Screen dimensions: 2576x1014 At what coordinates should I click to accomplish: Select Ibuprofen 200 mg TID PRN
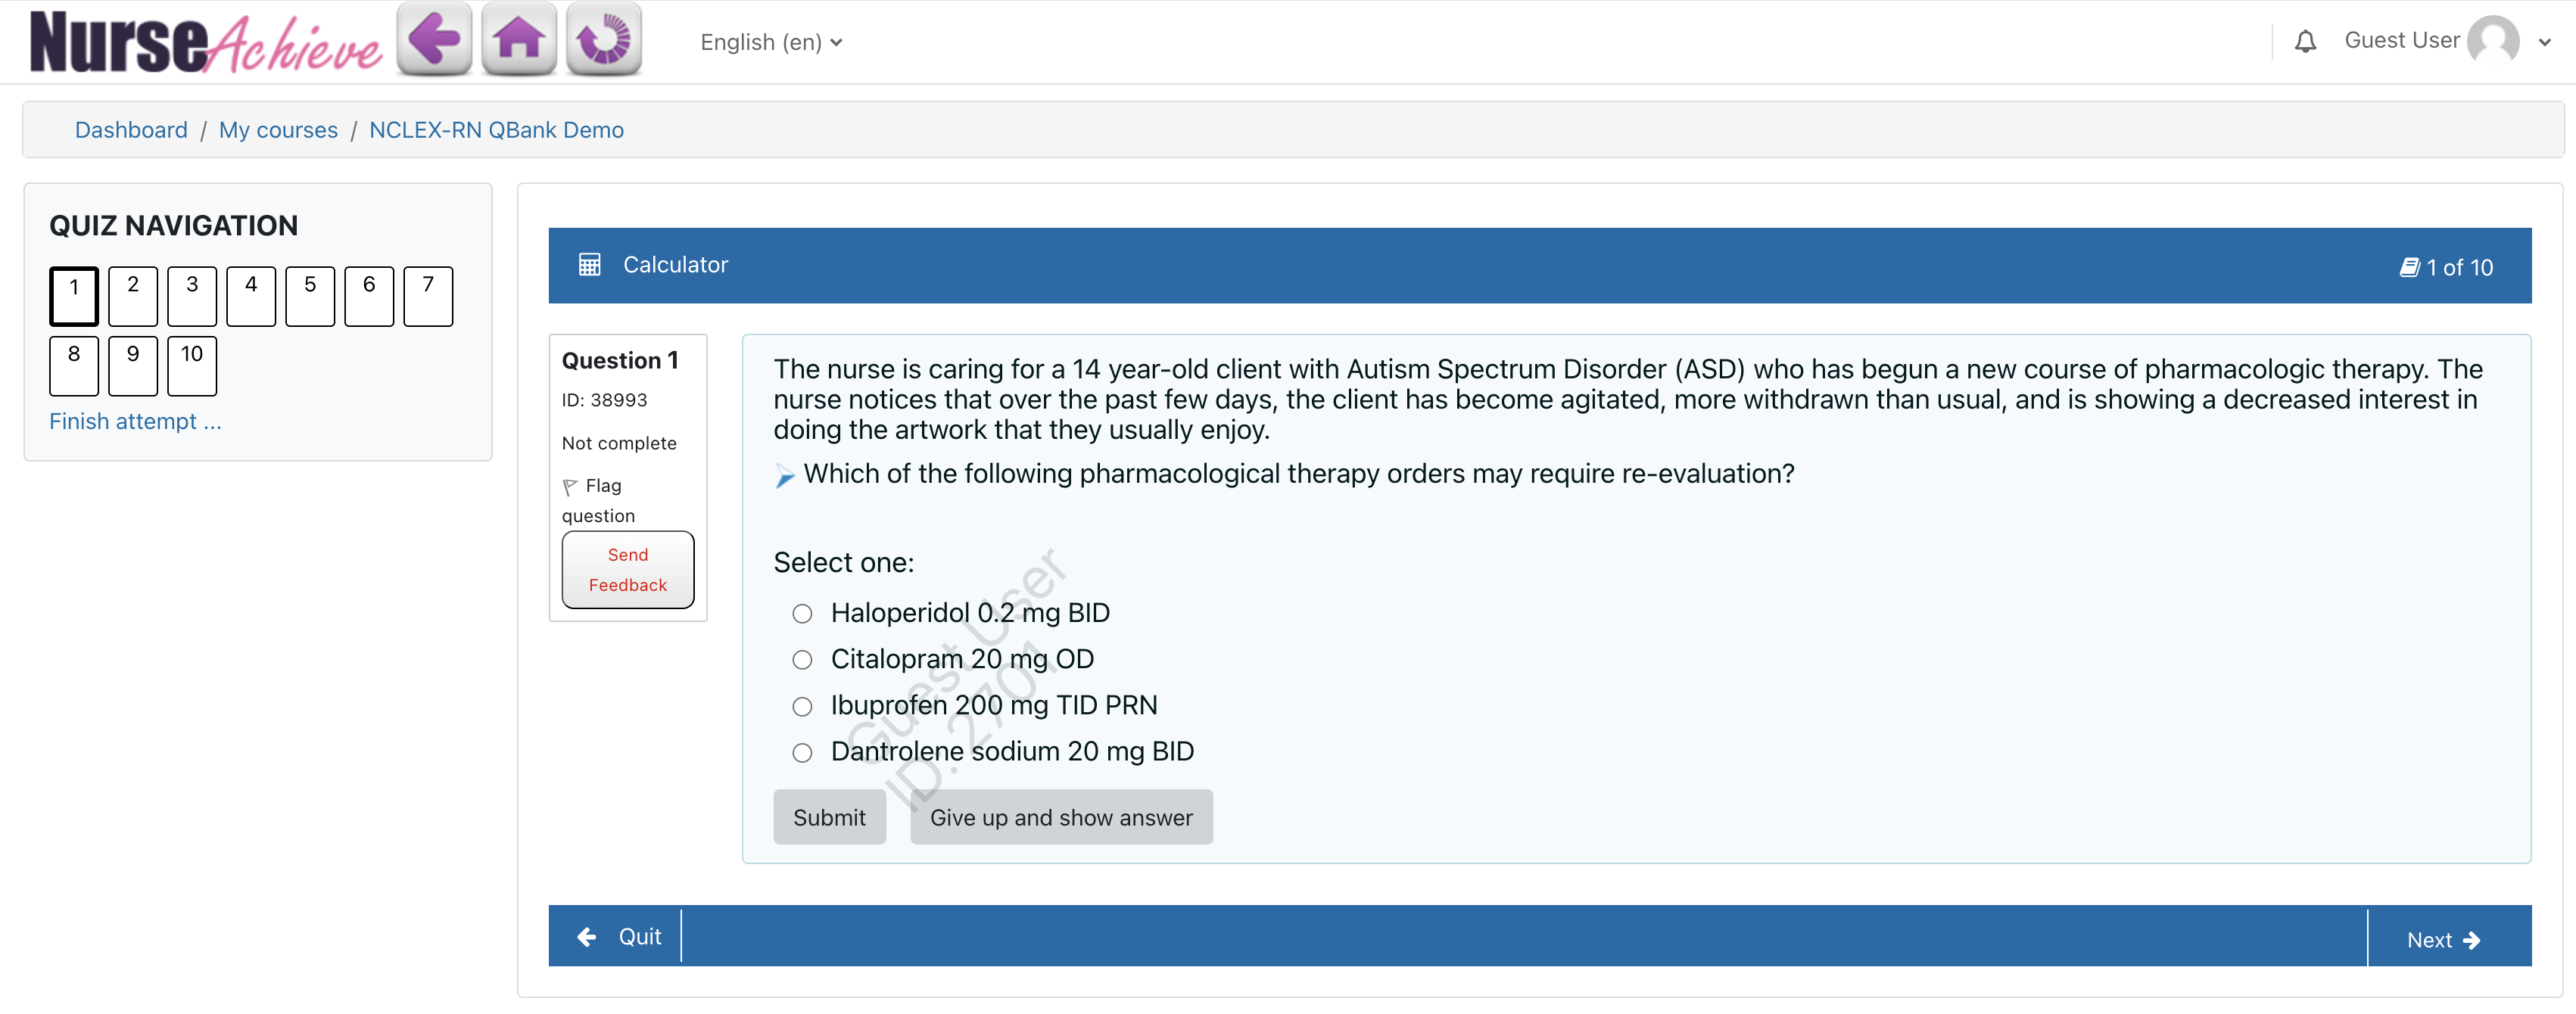click(802, 707)
